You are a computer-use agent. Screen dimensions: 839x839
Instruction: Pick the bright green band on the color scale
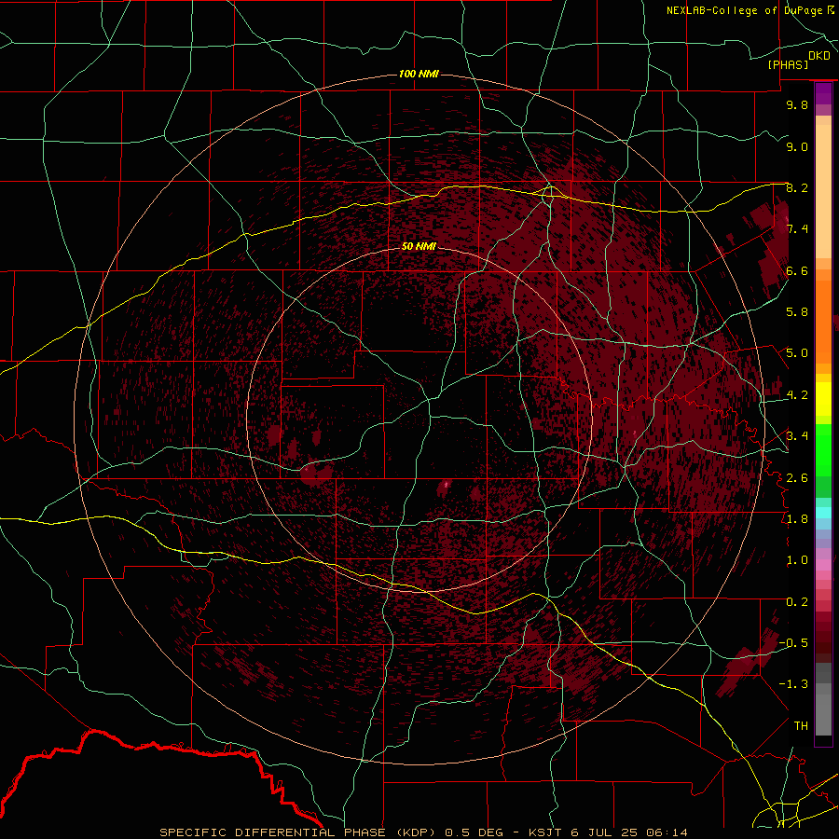823,451
